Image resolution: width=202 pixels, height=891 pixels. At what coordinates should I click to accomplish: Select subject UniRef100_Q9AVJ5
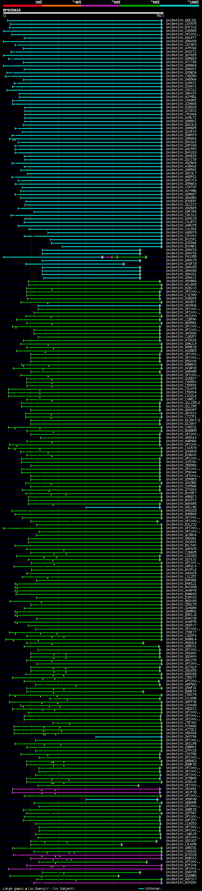[x=181, y=260]
